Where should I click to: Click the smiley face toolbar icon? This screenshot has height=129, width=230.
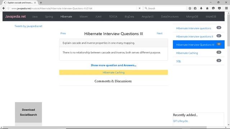coord(213,8)
